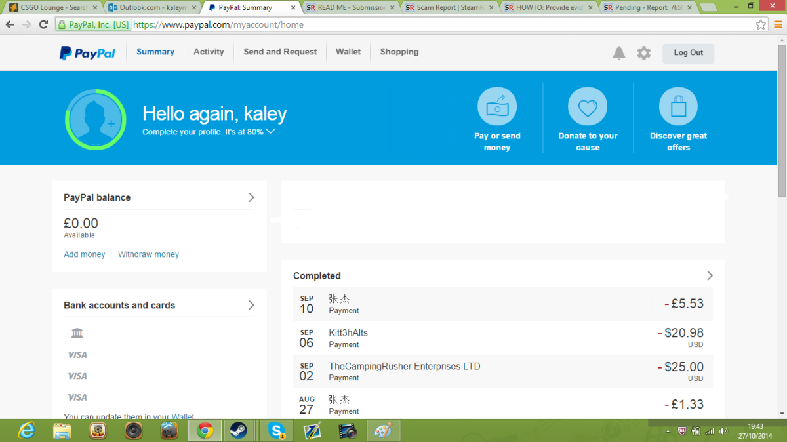Open the settings gear icon

click(x=644, y=53)
